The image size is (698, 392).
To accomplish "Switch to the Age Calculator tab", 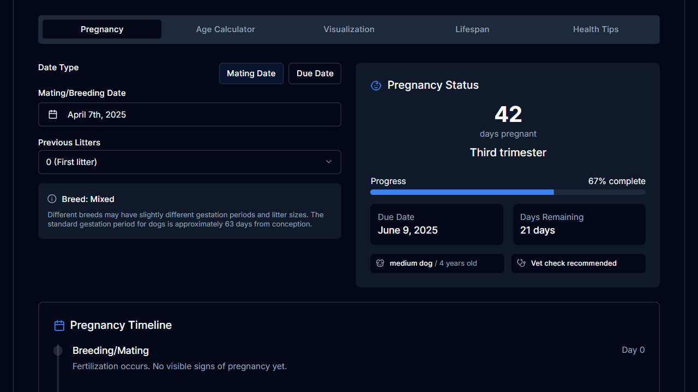I will (225, 29).
